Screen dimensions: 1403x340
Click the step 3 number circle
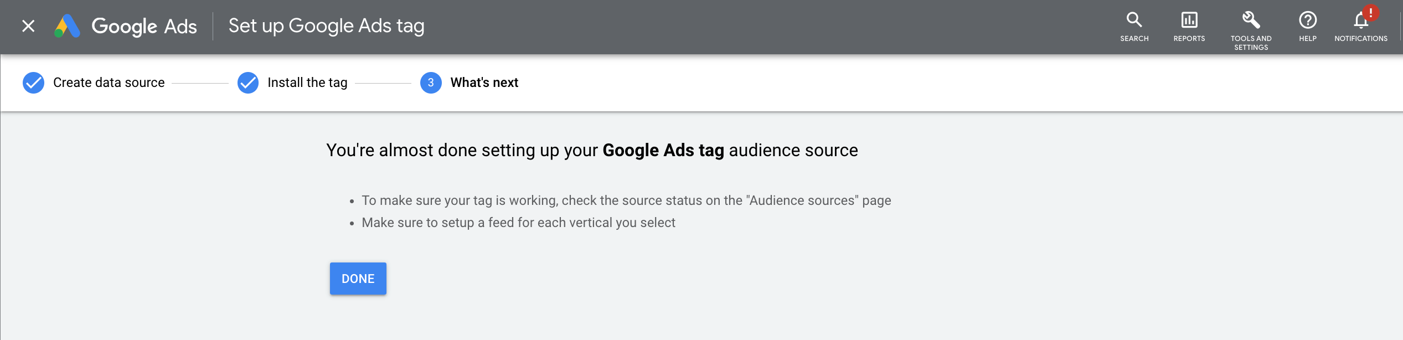click(431, 83)
